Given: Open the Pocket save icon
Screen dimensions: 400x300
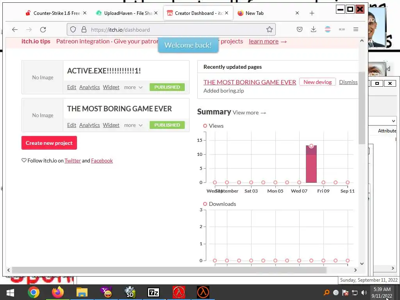Looking at the screenshot, I should click(300, 30).
